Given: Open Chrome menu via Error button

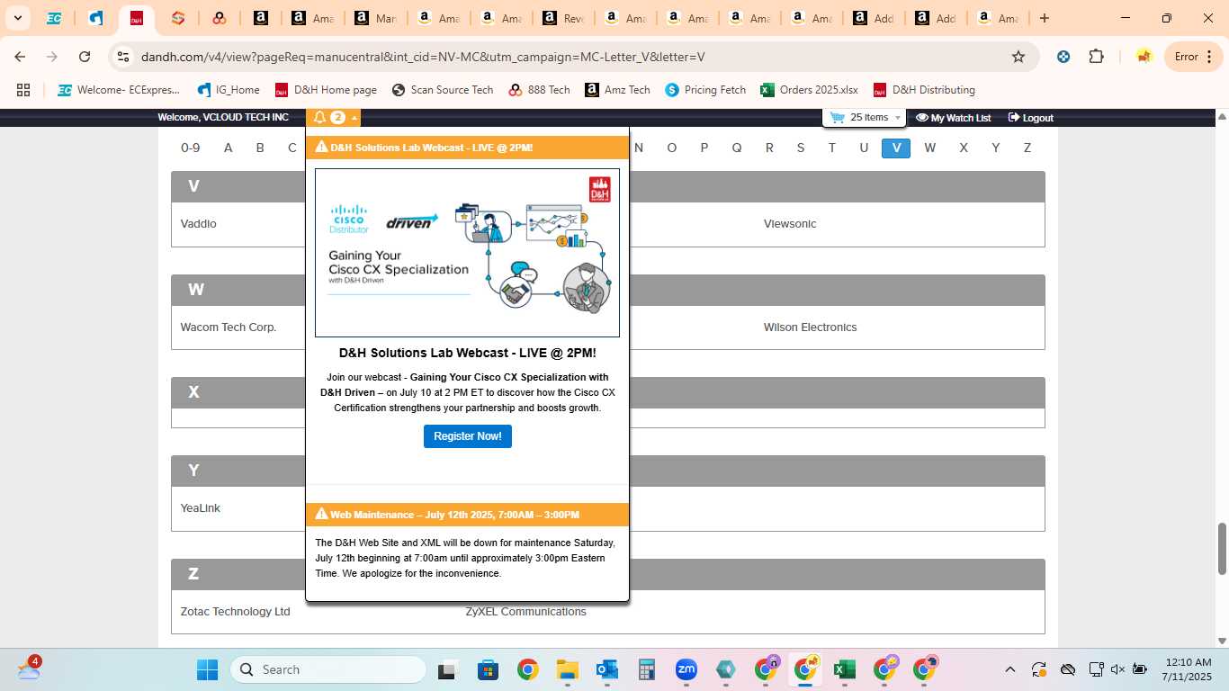Looking at the screenshot, I should [x=1193, y=57].
